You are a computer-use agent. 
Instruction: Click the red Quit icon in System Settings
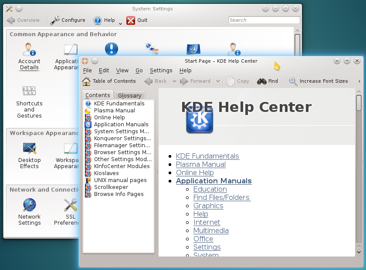[x=130, y=20]
